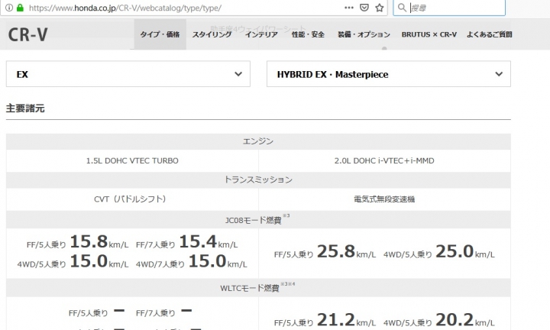
Task: Open the 性能・安全 tab
Action: point(308,34)
